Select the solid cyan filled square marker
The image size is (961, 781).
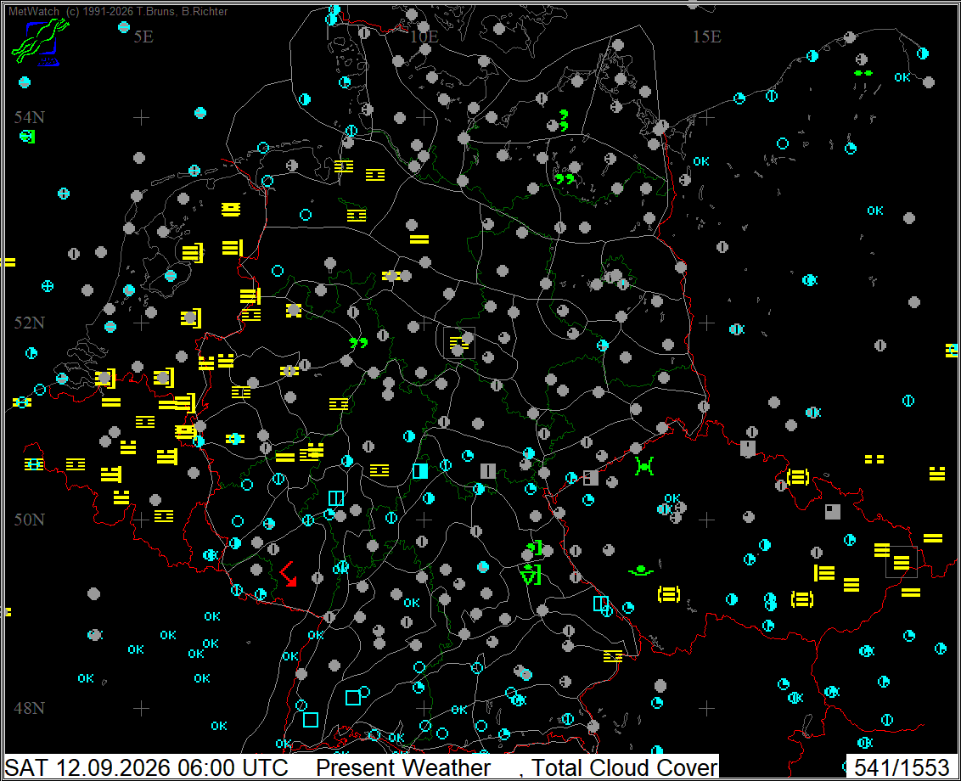[420, 471]
